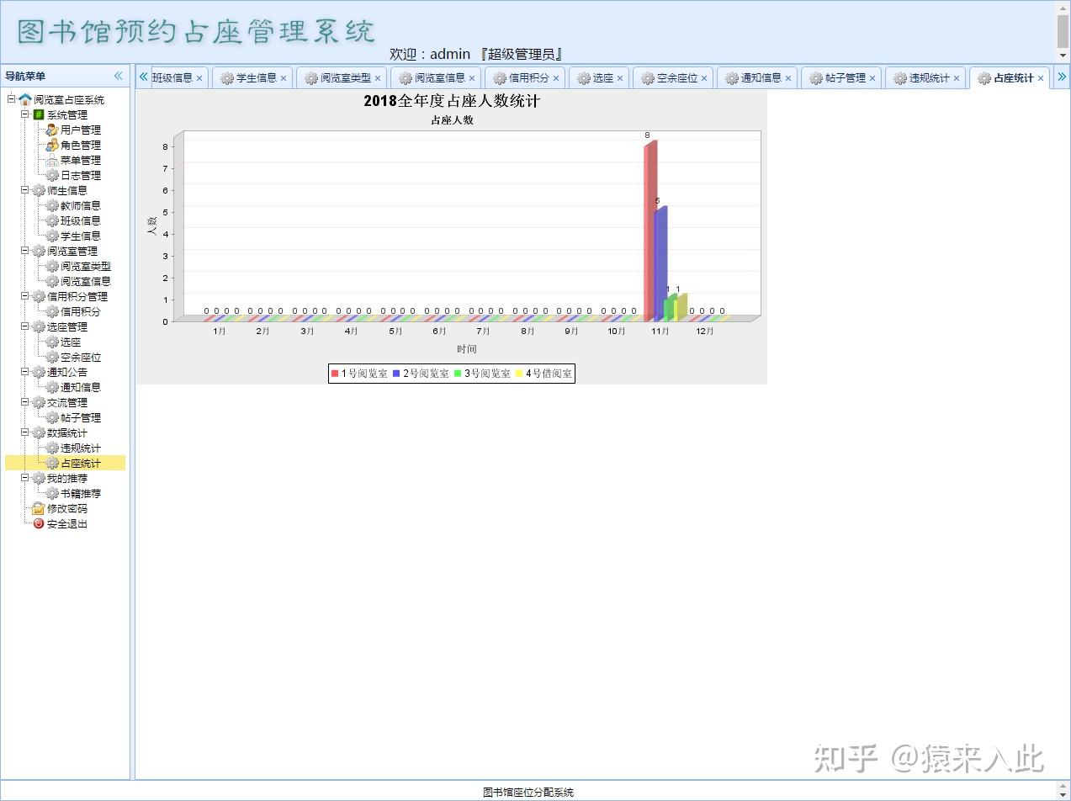Collapse the 数据统计 tree node
The height and width of the screenshot is (801, 1071).
pyautogui.click(x=24, y=432)
